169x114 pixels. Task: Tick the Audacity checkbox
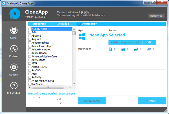click(x=30, y=77)
